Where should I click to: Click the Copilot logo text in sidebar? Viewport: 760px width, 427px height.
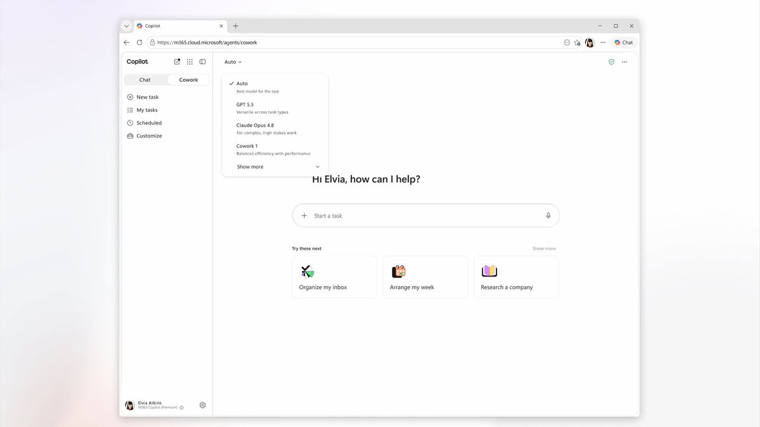[x=137, y=62]
